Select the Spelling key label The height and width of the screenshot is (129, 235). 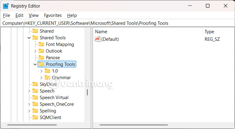[48, 111]
